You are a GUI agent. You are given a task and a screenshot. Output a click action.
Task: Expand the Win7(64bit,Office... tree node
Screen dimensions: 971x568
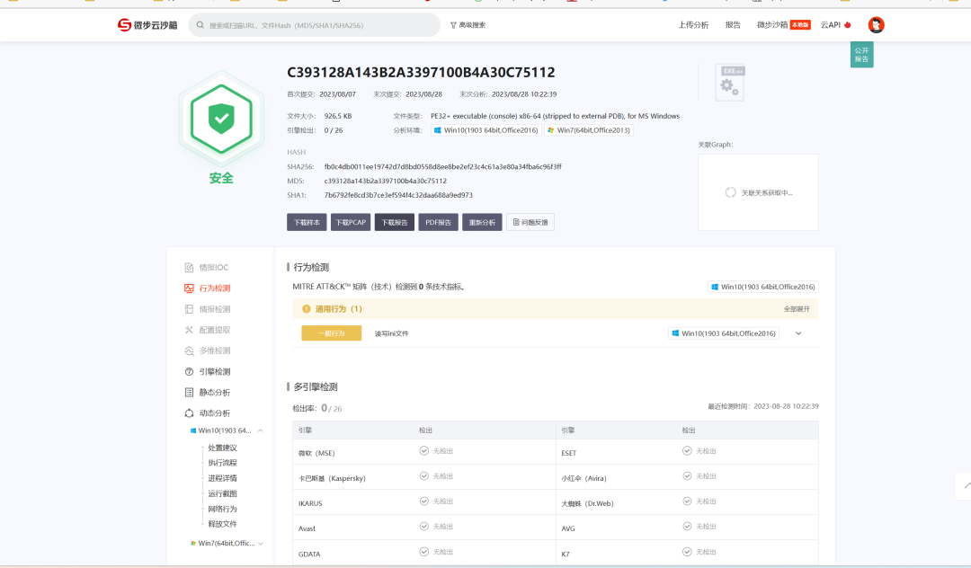click(x=261, y=544)
